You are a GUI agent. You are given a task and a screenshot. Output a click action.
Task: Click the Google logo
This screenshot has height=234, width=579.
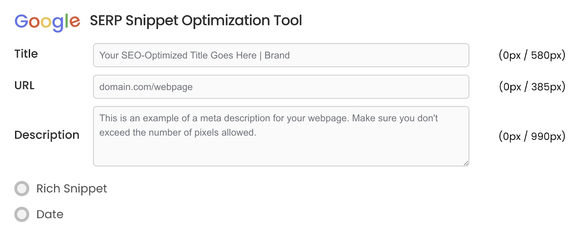(x=47, y=22)
